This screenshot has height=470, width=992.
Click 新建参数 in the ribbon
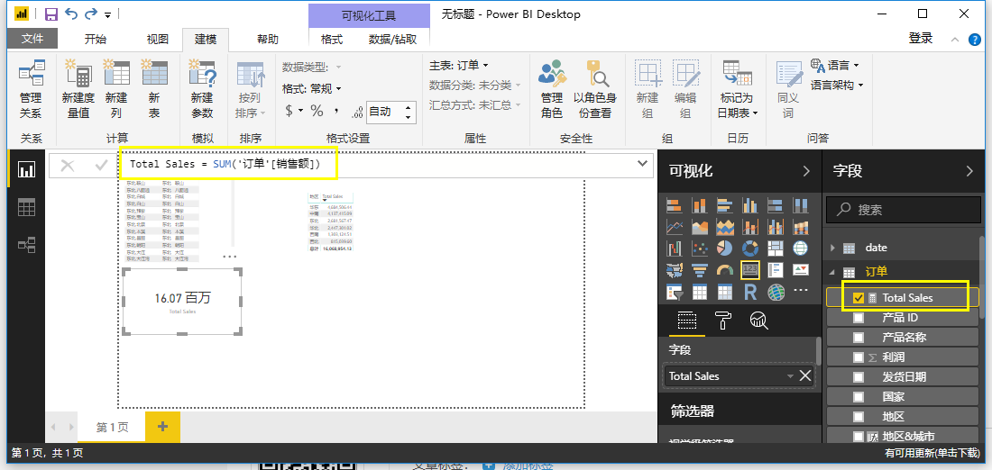click(202, 90)
